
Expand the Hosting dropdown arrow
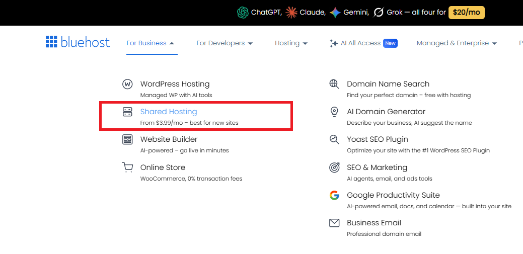pyautogui.click(x=305, y=43)
